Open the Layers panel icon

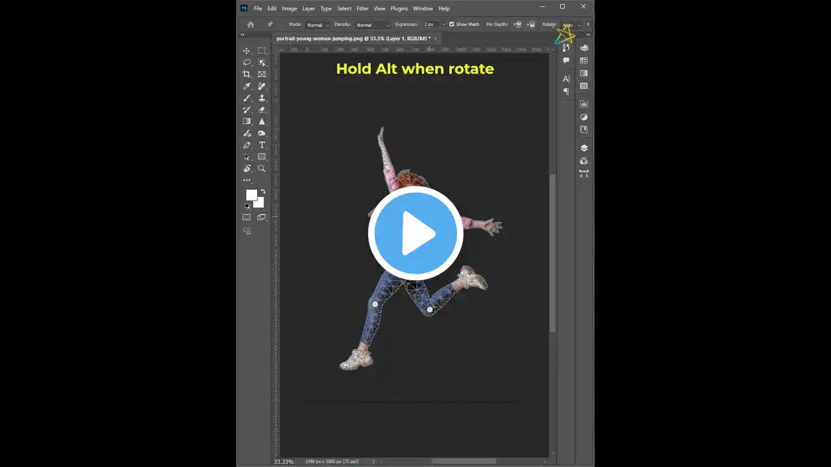coord(584,148)
